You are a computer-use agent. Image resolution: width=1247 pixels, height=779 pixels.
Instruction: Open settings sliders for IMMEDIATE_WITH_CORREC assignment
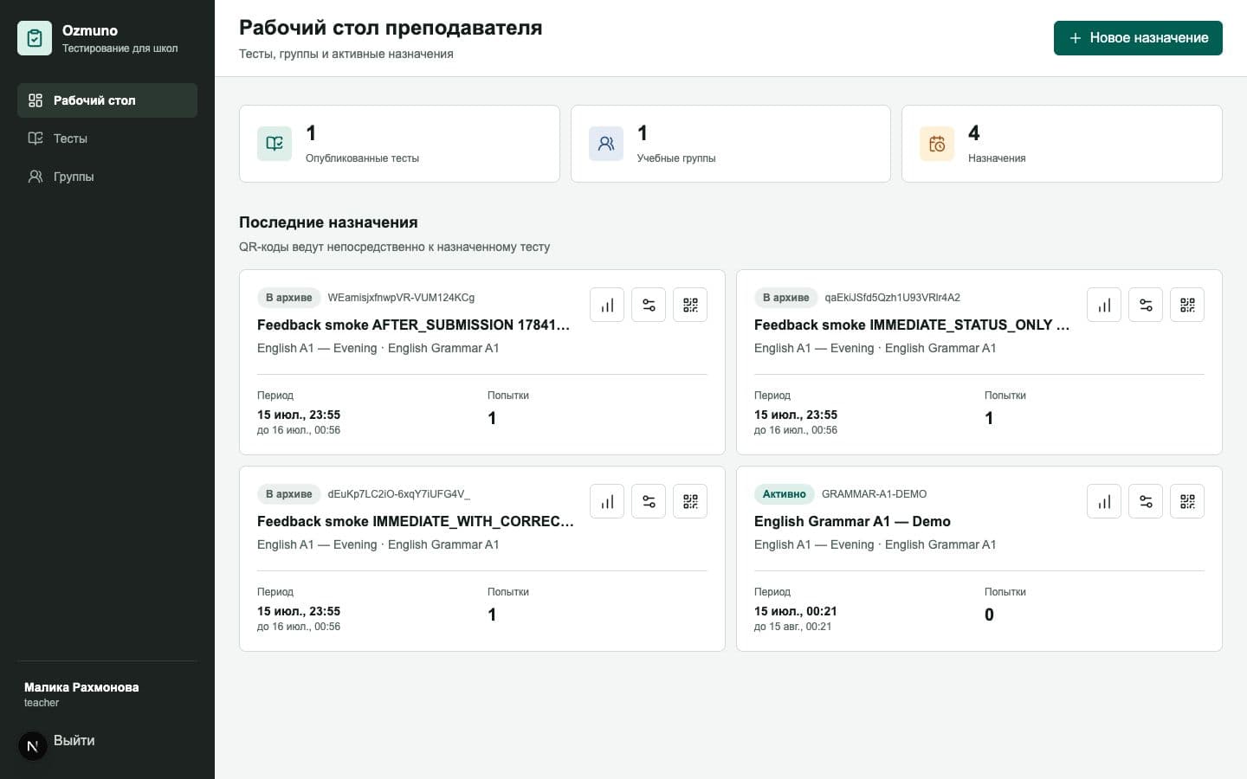649,501
